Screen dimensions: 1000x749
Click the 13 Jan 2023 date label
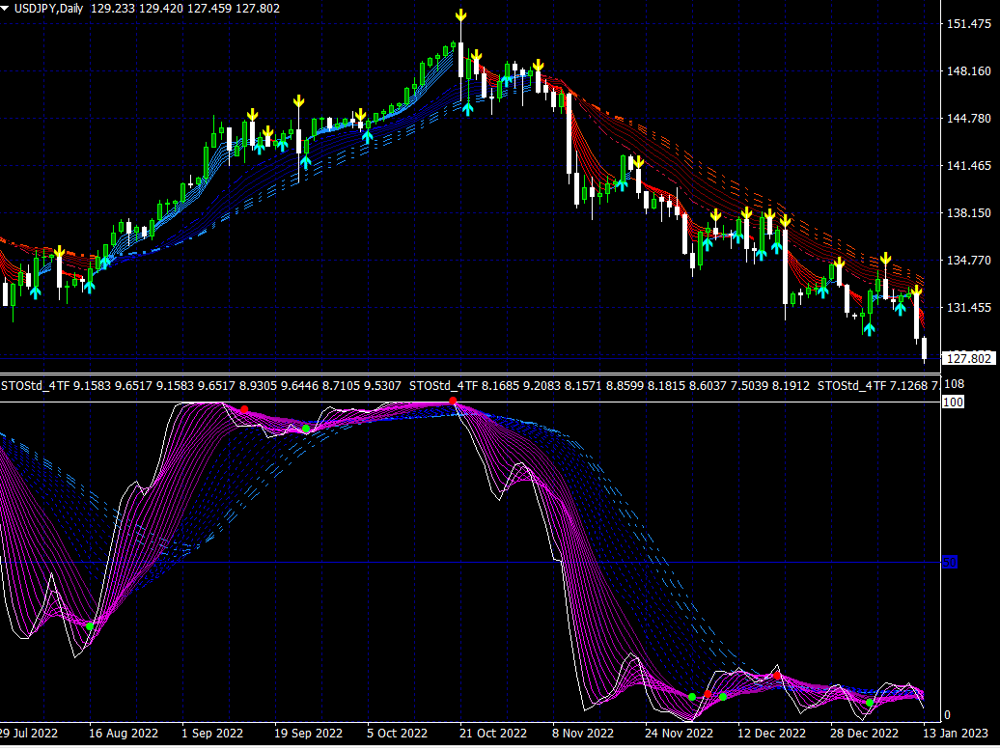pos(957,734)
